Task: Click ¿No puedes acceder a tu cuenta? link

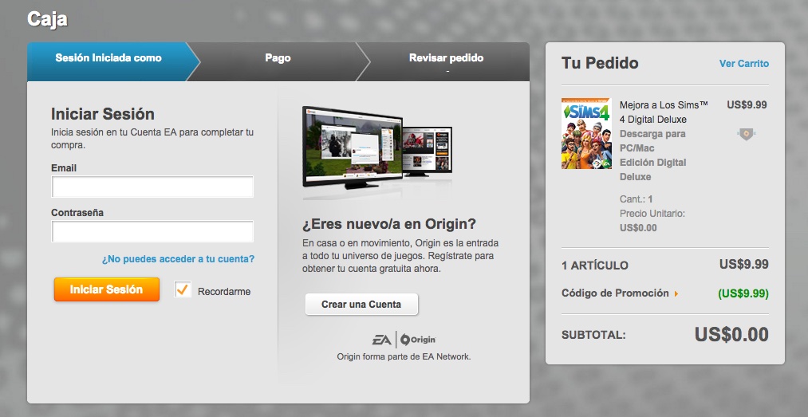Action: [178, 259]
